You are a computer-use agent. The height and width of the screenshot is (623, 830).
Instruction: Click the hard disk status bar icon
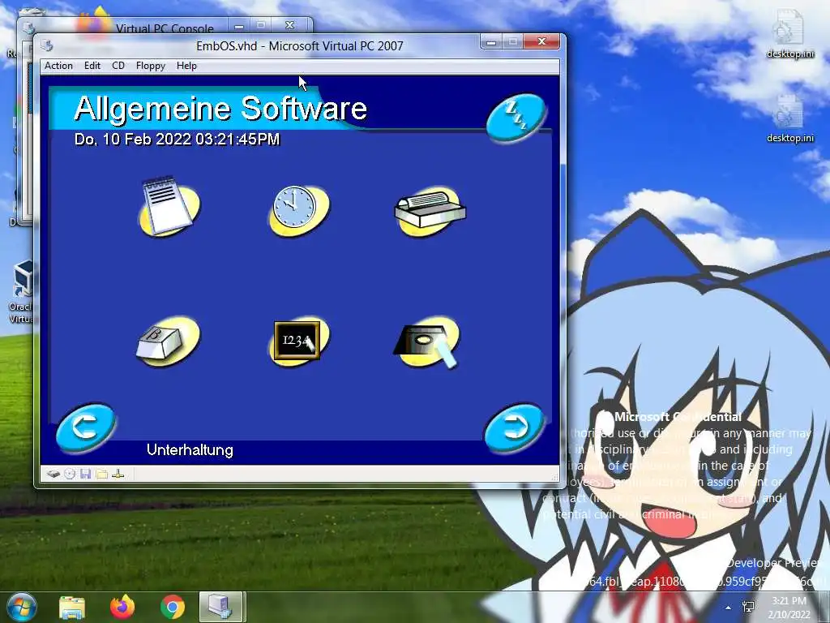tap(53, 474)
